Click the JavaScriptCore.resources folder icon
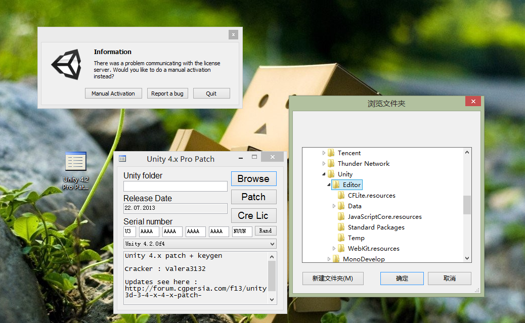This screenshot has width=525, height=323. click(341, 216)
